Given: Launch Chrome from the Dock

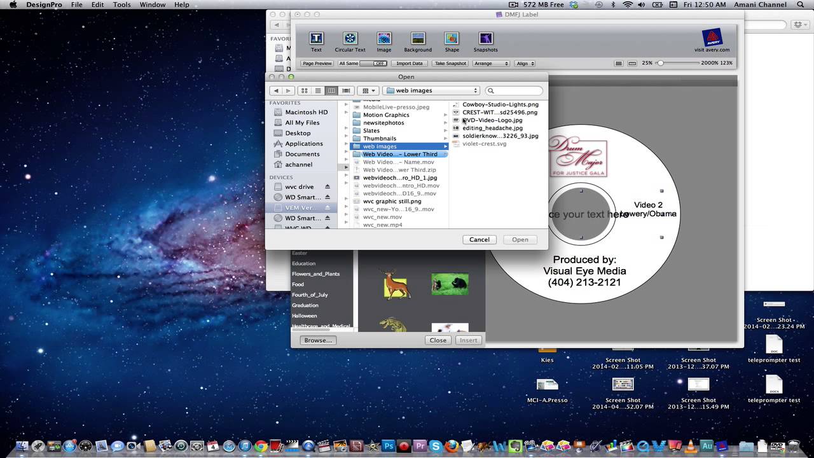Looking at the screenshot, I should (x=261, y=446).
